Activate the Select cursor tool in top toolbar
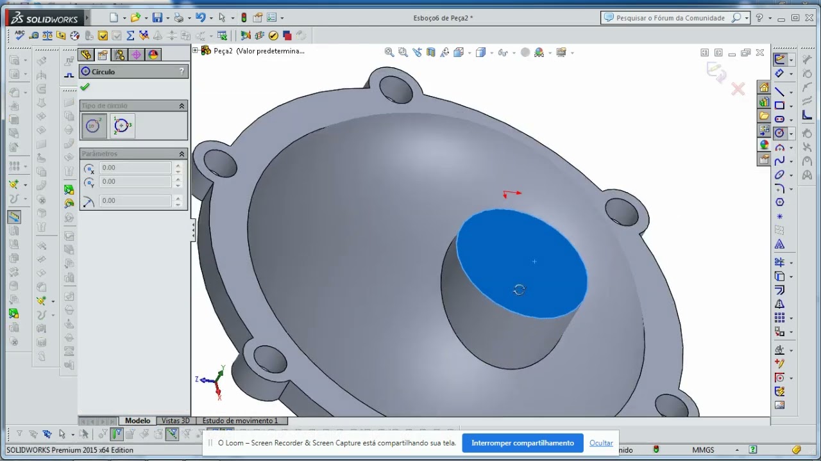Viewport: 821px width, 461px height. click(222, 18)
